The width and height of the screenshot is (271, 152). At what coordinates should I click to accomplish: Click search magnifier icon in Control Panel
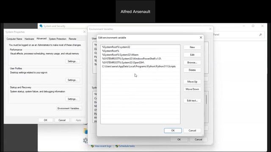pos(260,35)
